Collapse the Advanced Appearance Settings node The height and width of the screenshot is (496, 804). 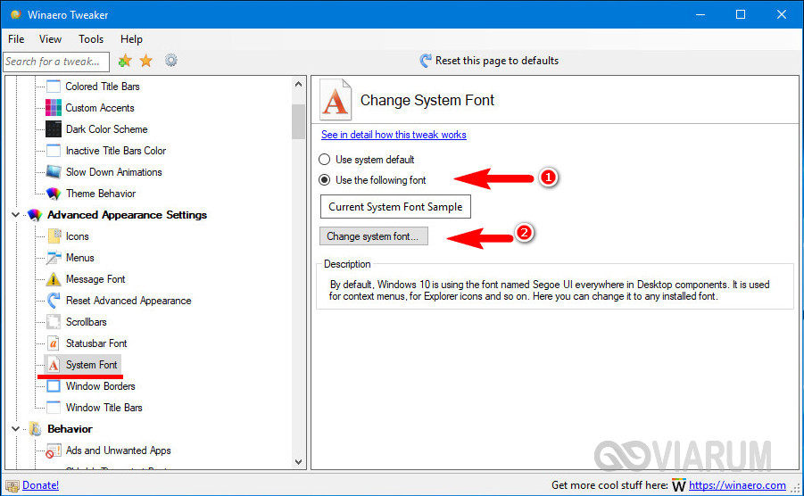pyautogui.click(x=15, y=215)
